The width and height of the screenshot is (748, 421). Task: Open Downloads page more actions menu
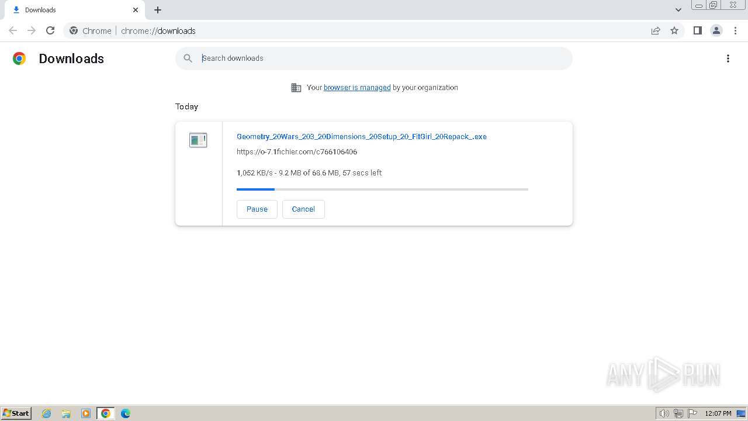click(x=728, y=58)
